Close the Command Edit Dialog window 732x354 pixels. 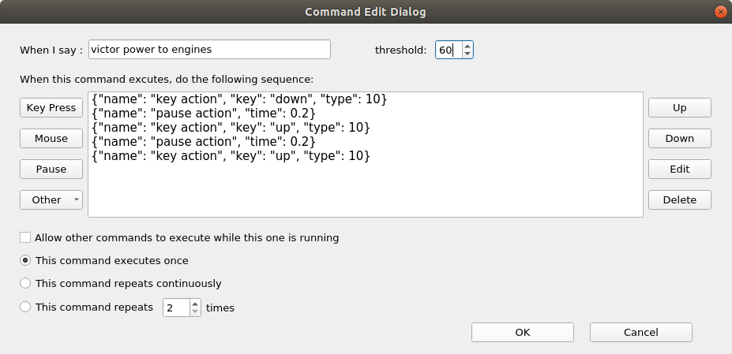(719, 12)
